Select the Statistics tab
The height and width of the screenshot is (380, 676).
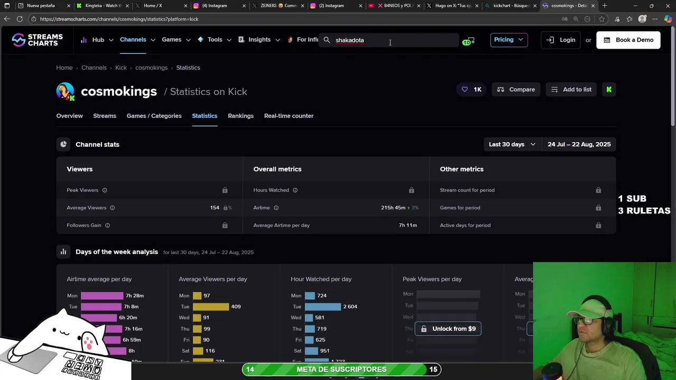(204, 116)
